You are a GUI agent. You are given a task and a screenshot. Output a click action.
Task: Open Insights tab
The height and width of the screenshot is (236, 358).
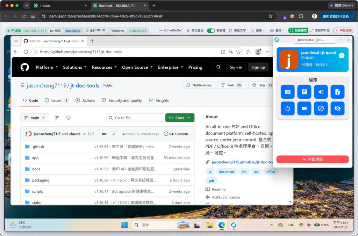159,100
